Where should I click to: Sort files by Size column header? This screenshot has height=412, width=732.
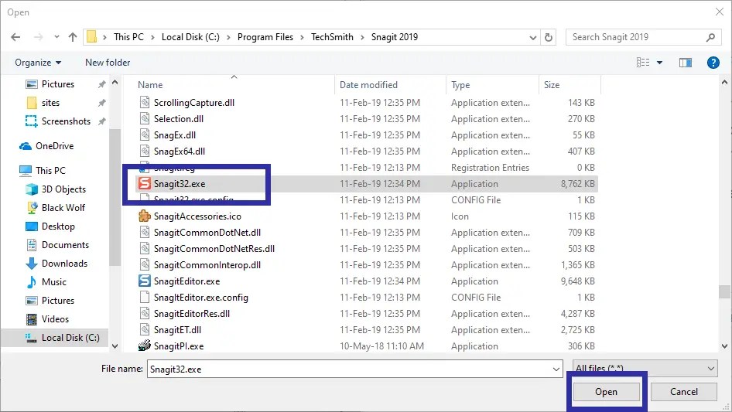552,85
